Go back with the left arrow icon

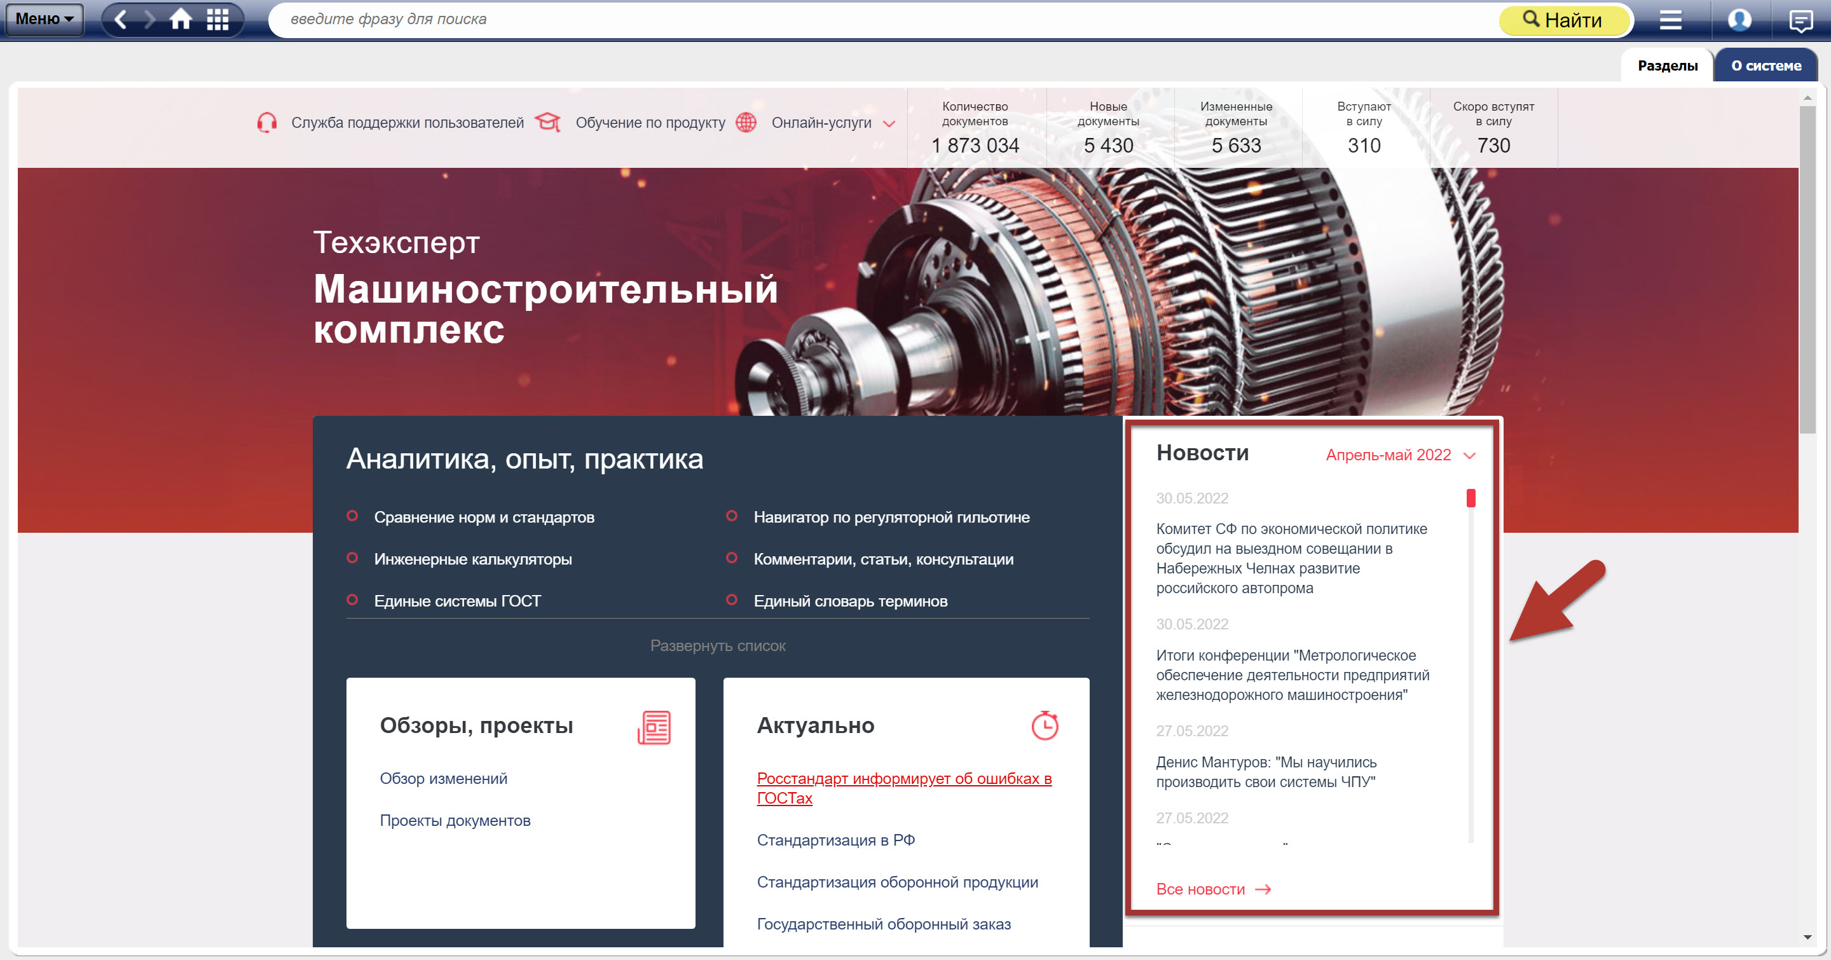121,19
